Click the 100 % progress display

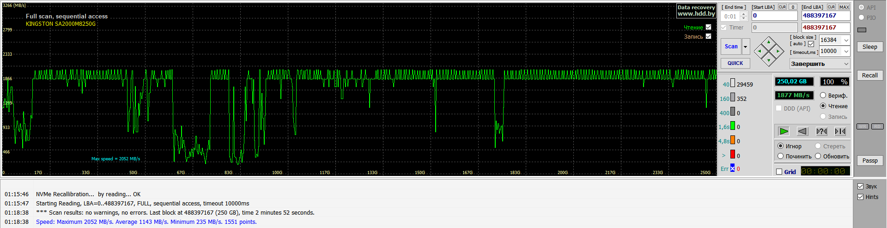tap(834, 82)
